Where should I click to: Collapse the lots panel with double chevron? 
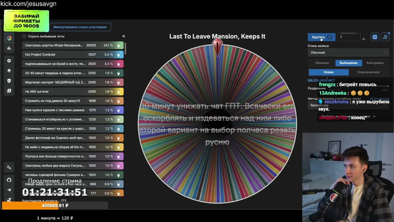124,36
